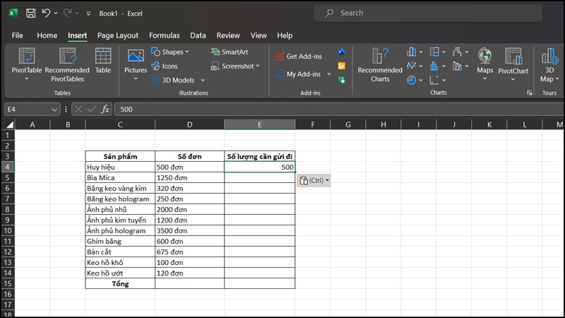Select cell containing 'Keo hồ ướt'
Screen dimensions: 565x318
click(x=120, y=273)
